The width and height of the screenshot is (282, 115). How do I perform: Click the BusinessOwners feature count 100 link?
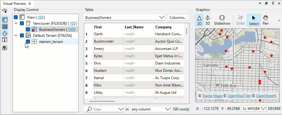71,29
